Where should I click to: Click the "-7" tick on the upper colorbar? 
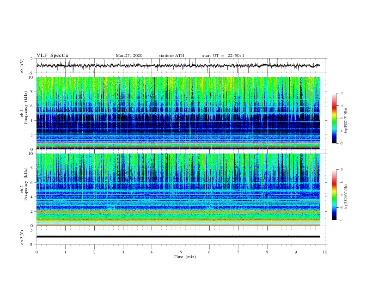341,144
